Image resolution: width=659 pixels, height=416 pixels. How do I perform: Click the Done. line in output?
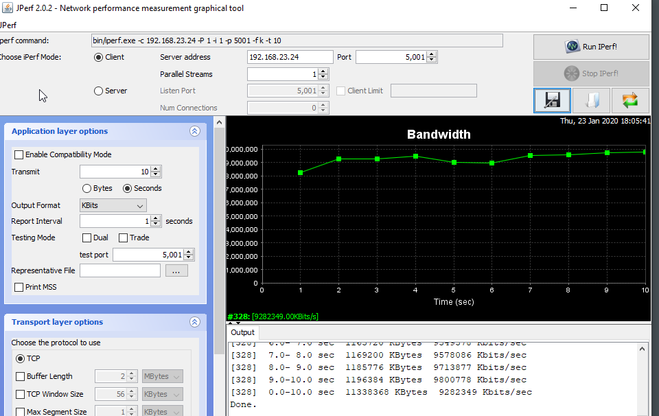pos(243,404)
